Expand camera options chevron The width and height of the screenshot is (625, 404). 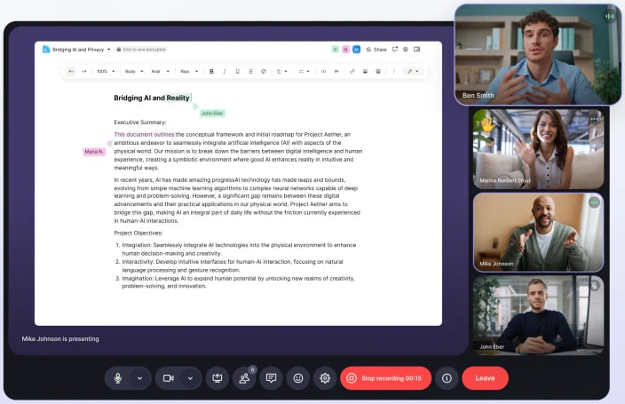point(190,378)
